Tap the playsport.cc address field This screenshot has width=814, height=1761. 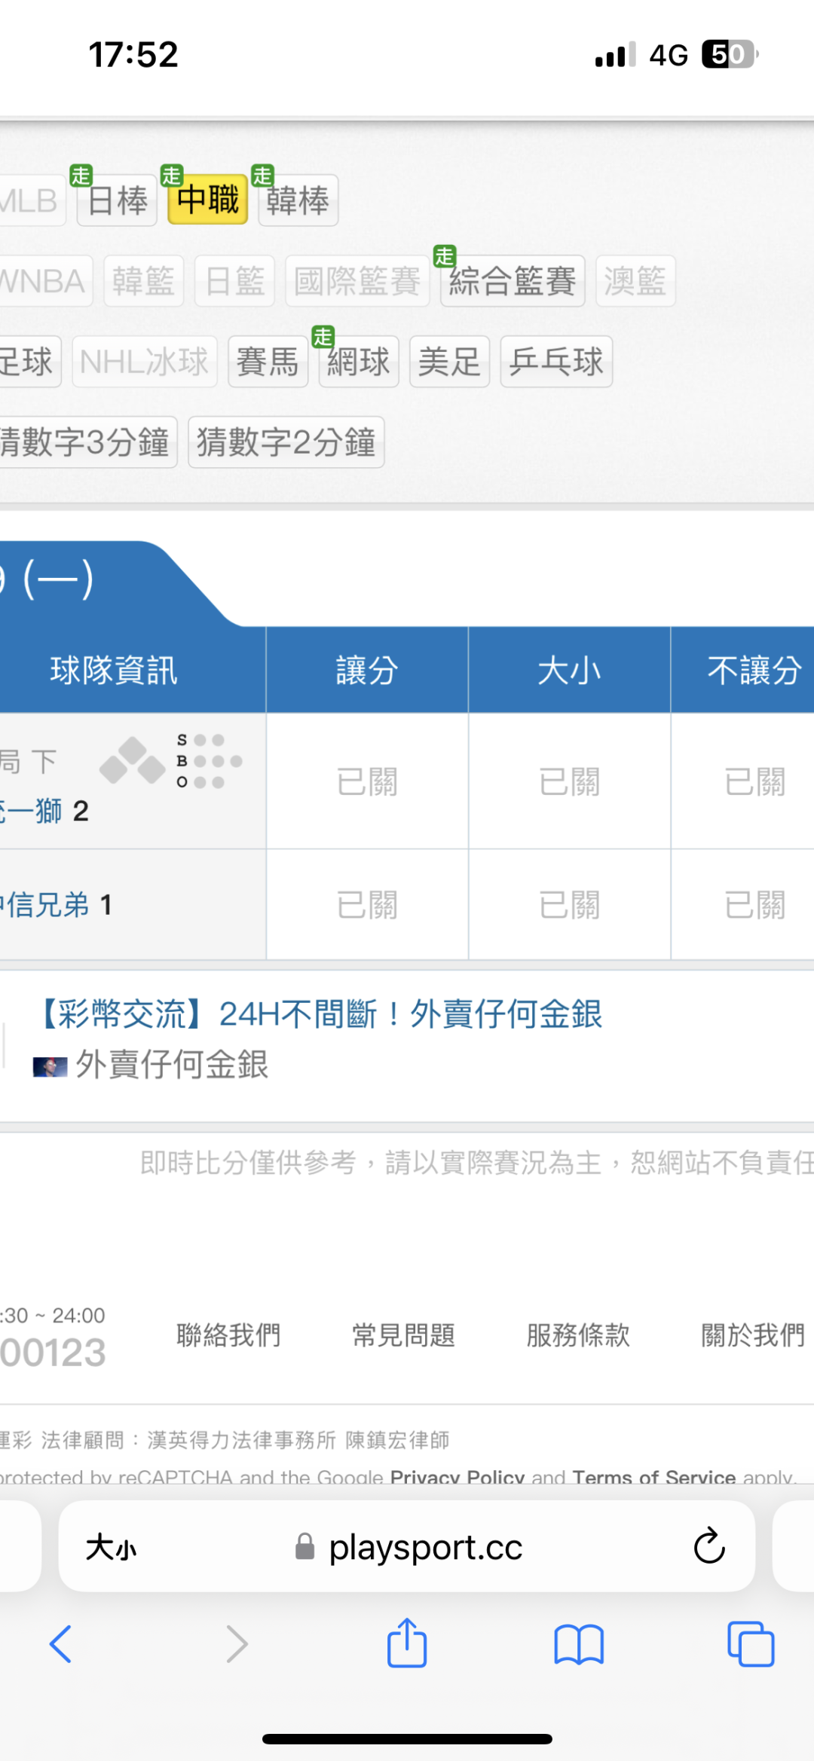coord(407,1546)
